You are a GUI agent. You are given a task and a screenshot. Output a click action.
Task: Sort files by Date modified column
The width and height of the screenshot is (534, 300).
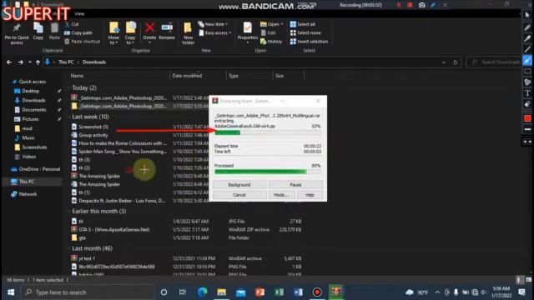187,76
